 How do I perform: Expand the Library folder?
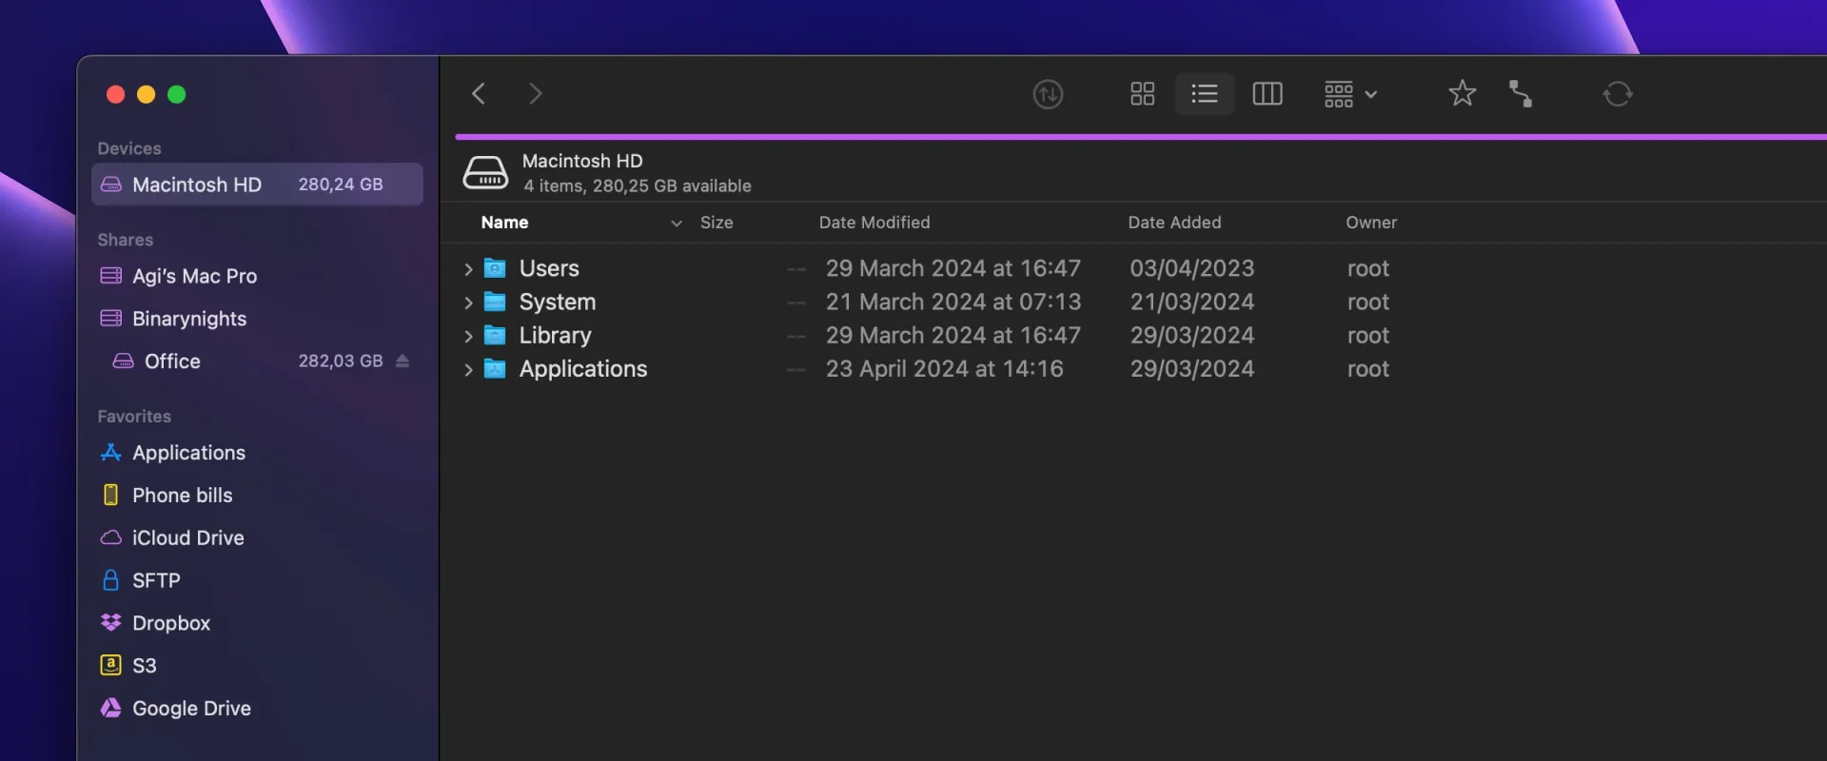point(468,336)
